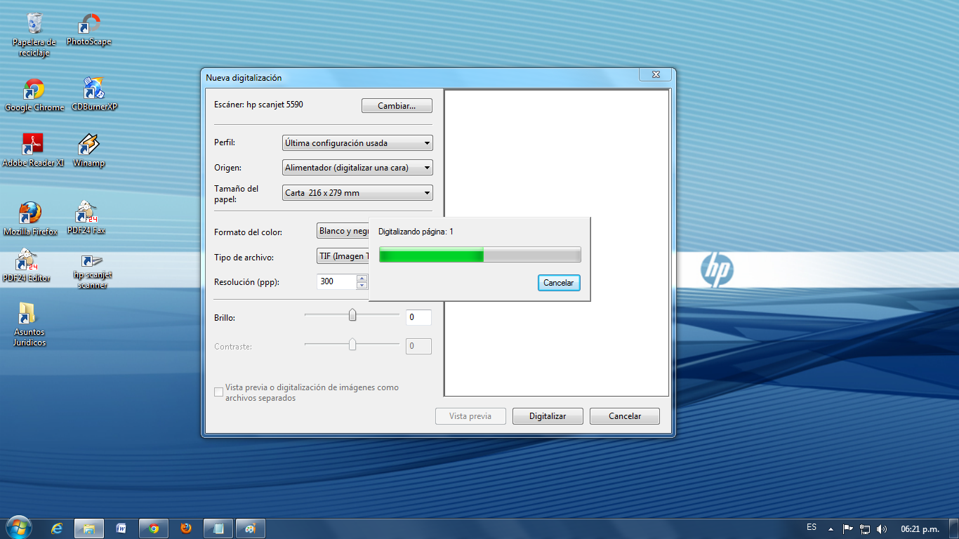Open the Tamaño del papel dropdown

(357, 192)
